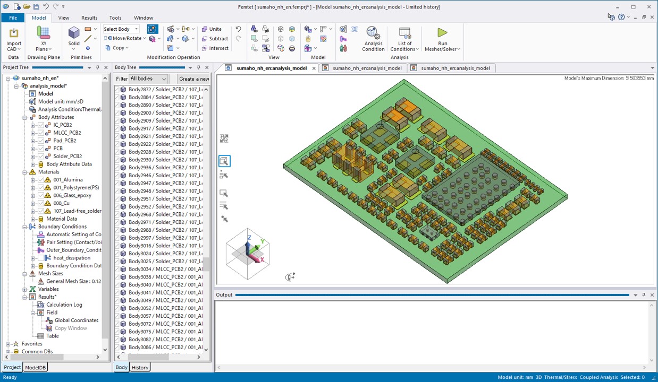
Task: Click the Import CAD icon
Action: point(14,34)
